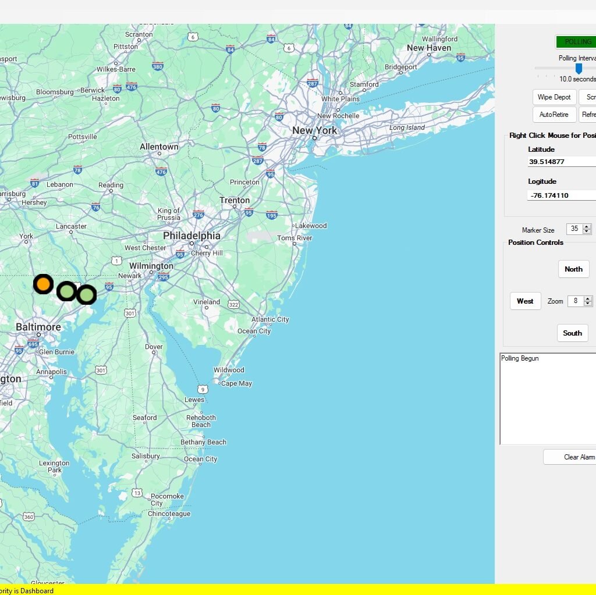
Task: Decrease Marker Size with the down arrow
Action: point(587,232)
